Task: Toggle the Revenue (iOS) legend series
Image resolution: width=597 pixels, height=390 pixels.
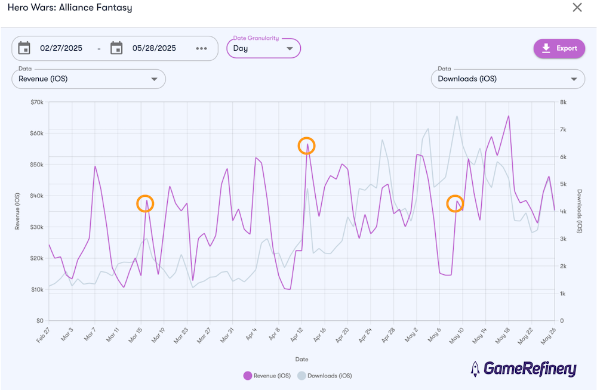Action: (x=267, y=376)
